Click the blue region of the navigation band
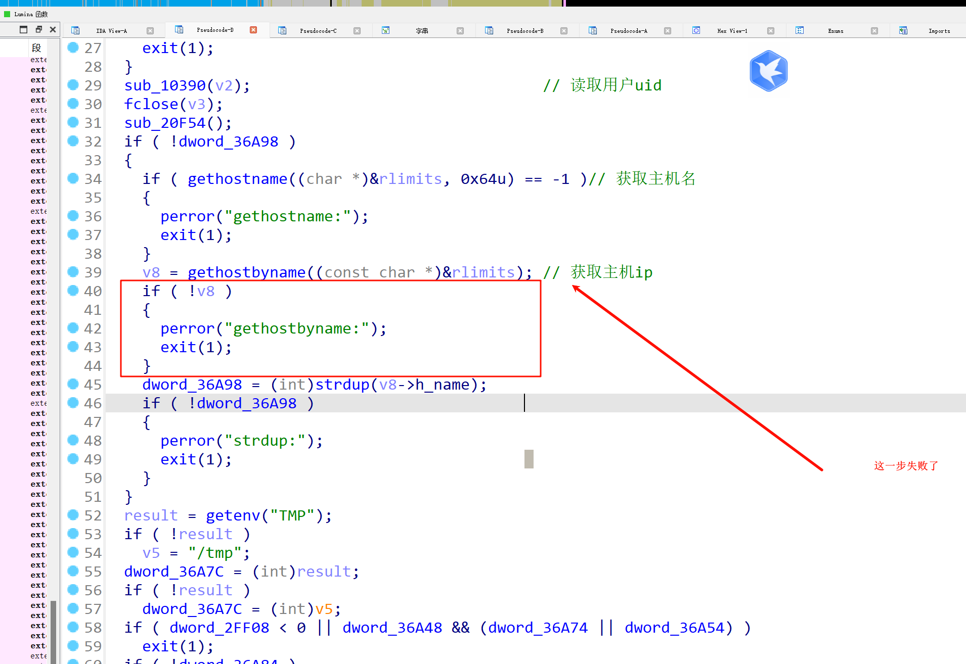 [x=131, y=3]
